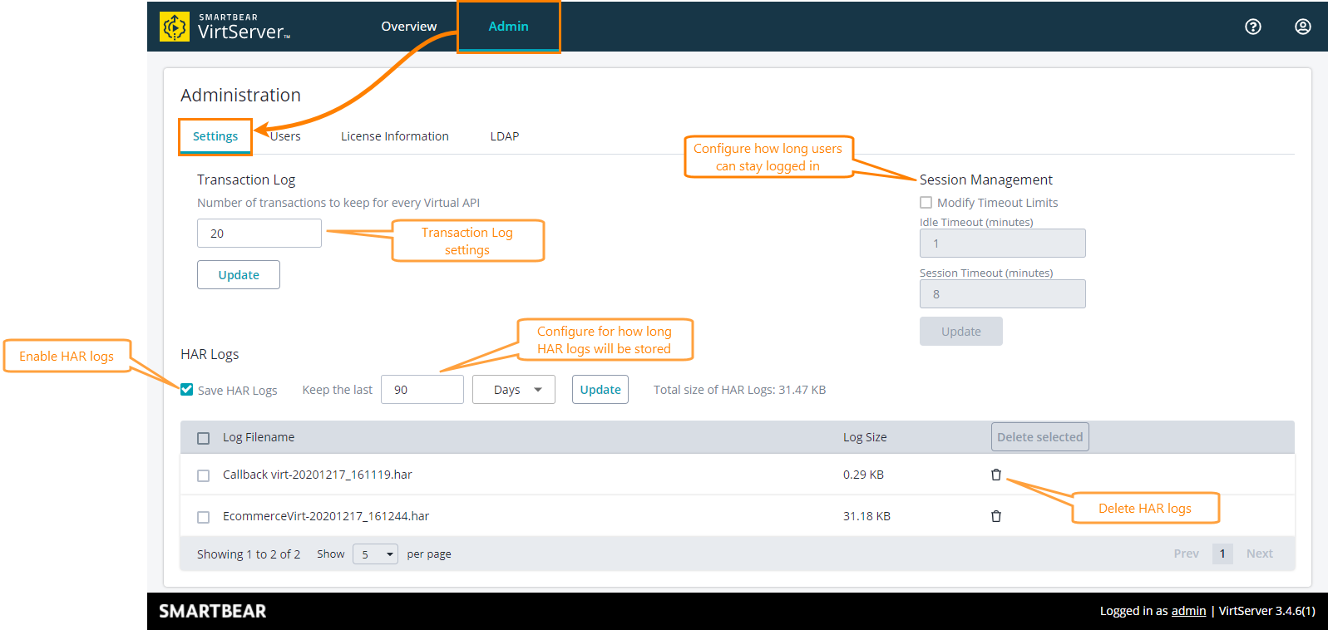The width and height of the screenshot is (1328, 630).
Task: Open the Days unit dropdown
Action: [x=514, y=390]
